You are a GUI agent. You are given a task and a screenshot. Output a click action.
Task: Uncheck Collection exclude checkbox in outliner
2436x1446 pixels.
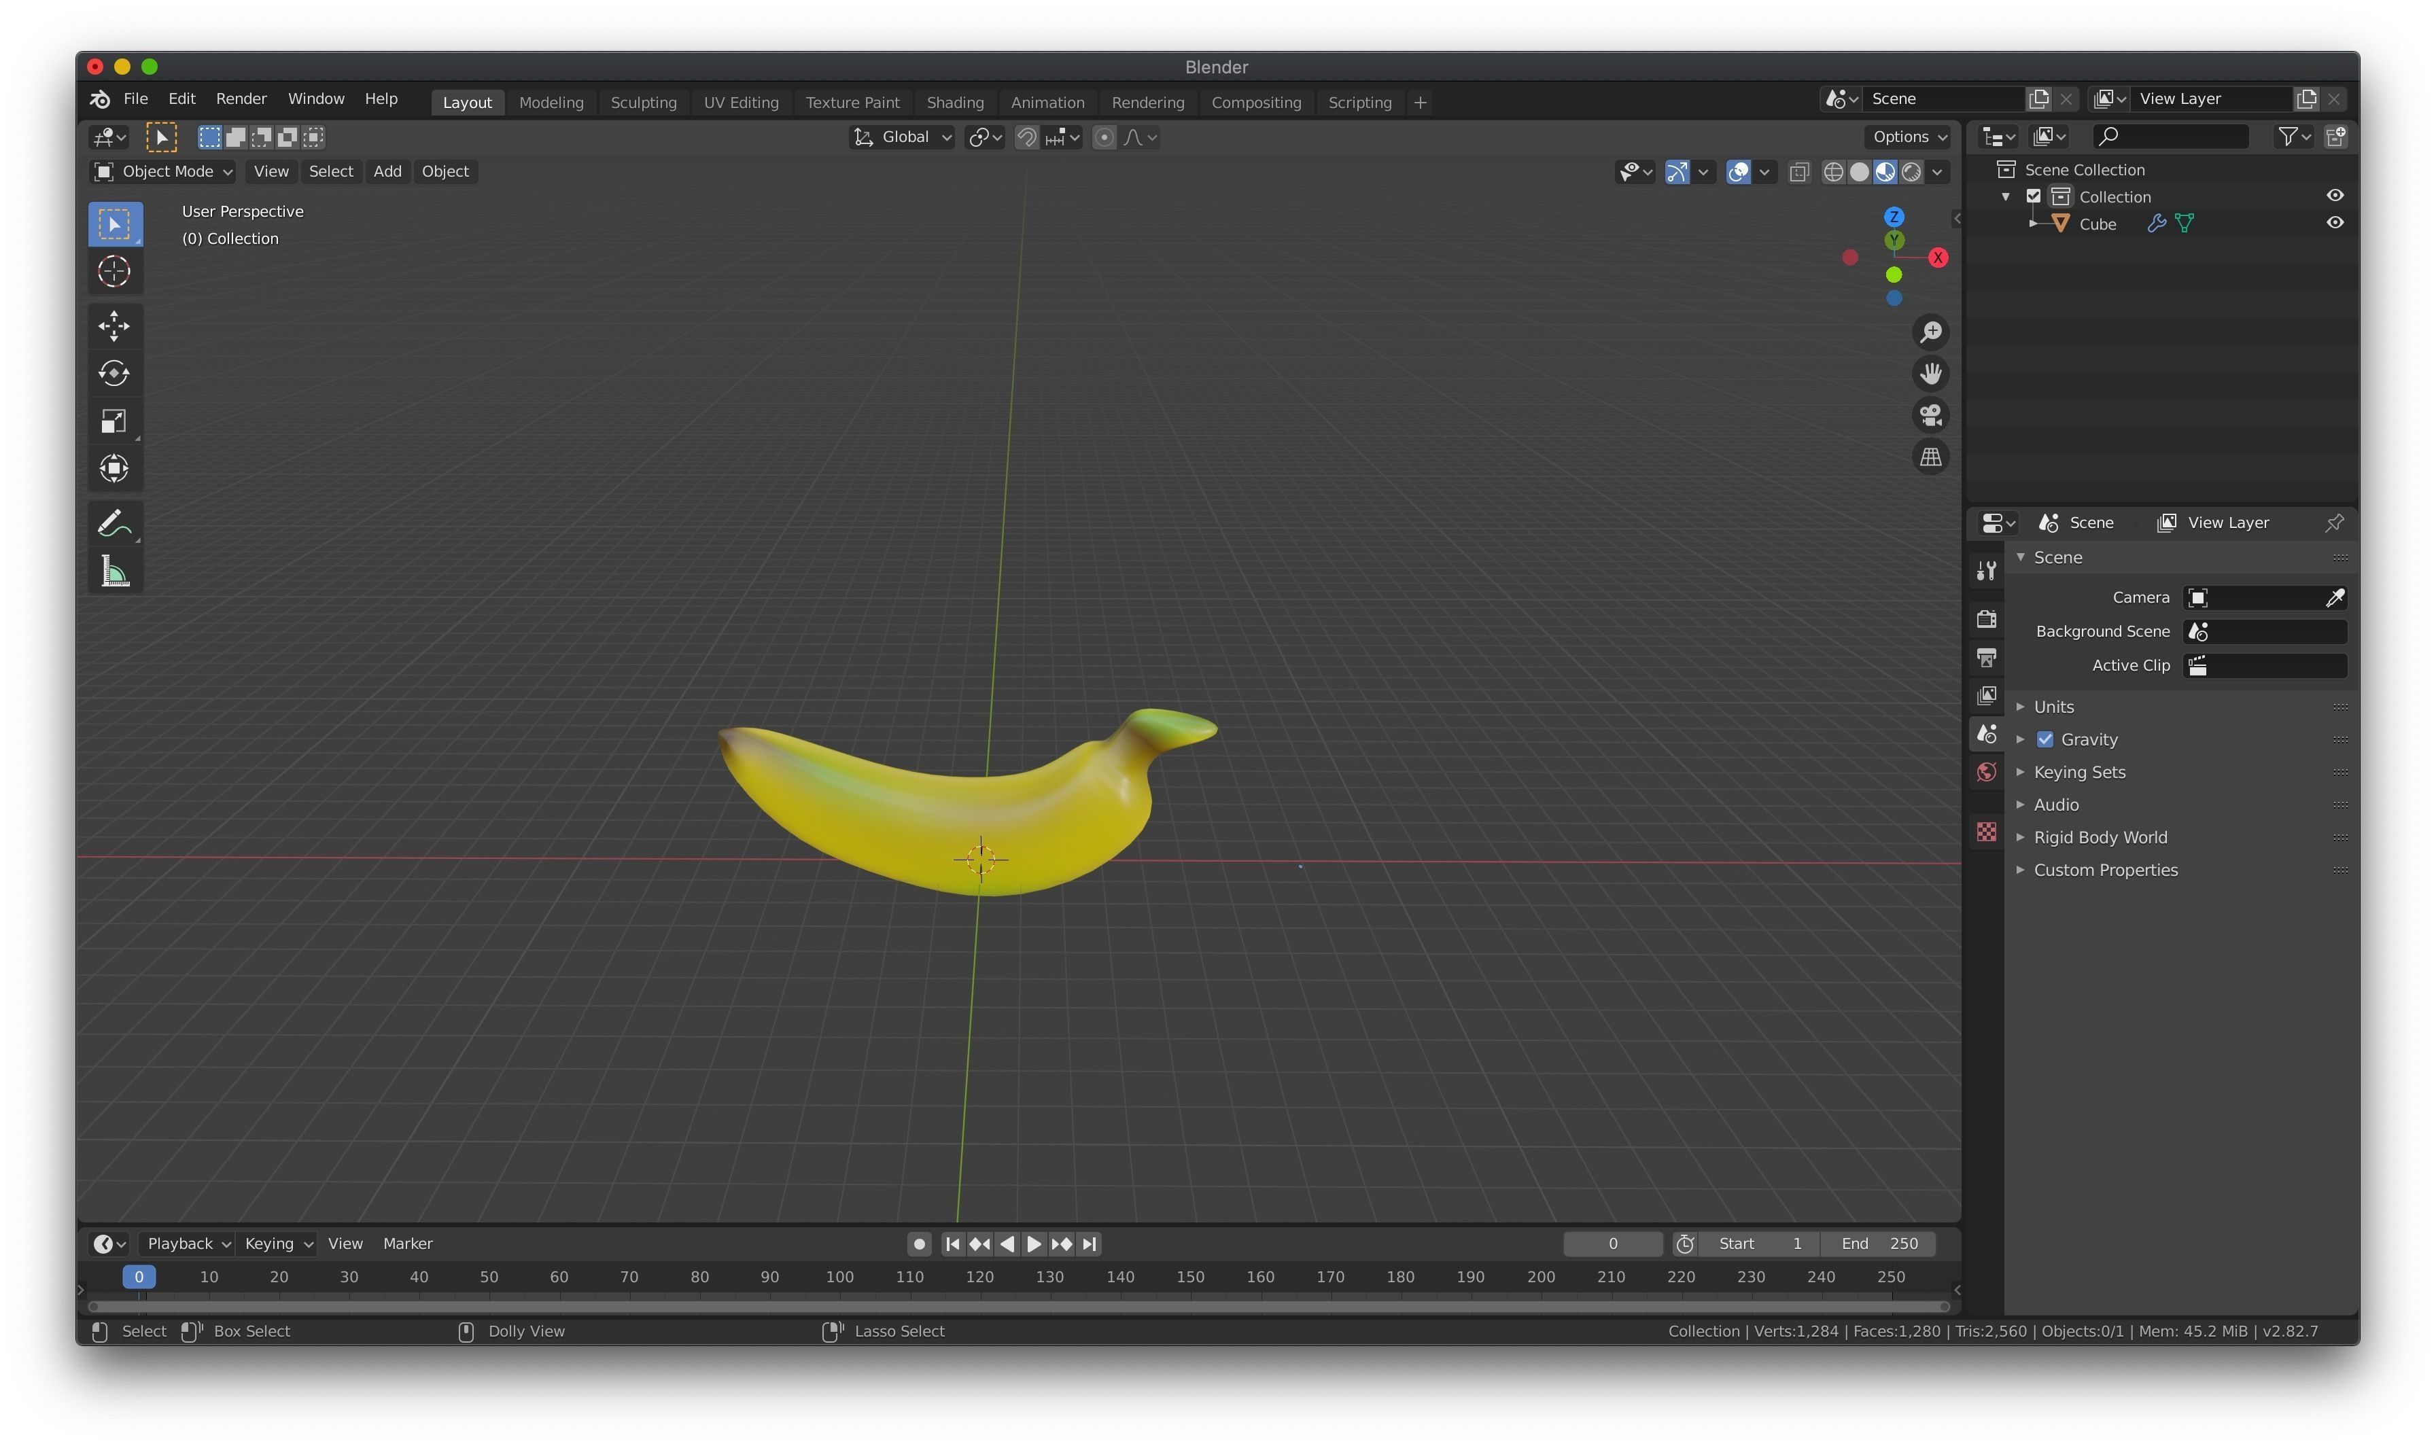tap(2034, 196)
